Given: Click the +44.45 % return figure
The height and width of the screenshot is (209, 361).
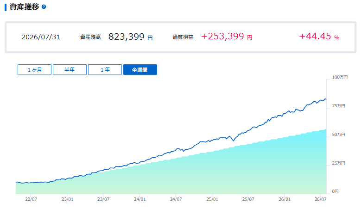Looking at the screenshot, I should coord(319,36).
